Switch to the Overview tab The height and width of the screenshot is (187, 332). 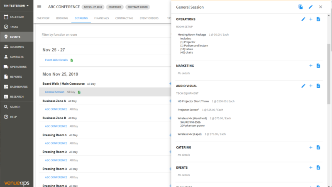43,18
